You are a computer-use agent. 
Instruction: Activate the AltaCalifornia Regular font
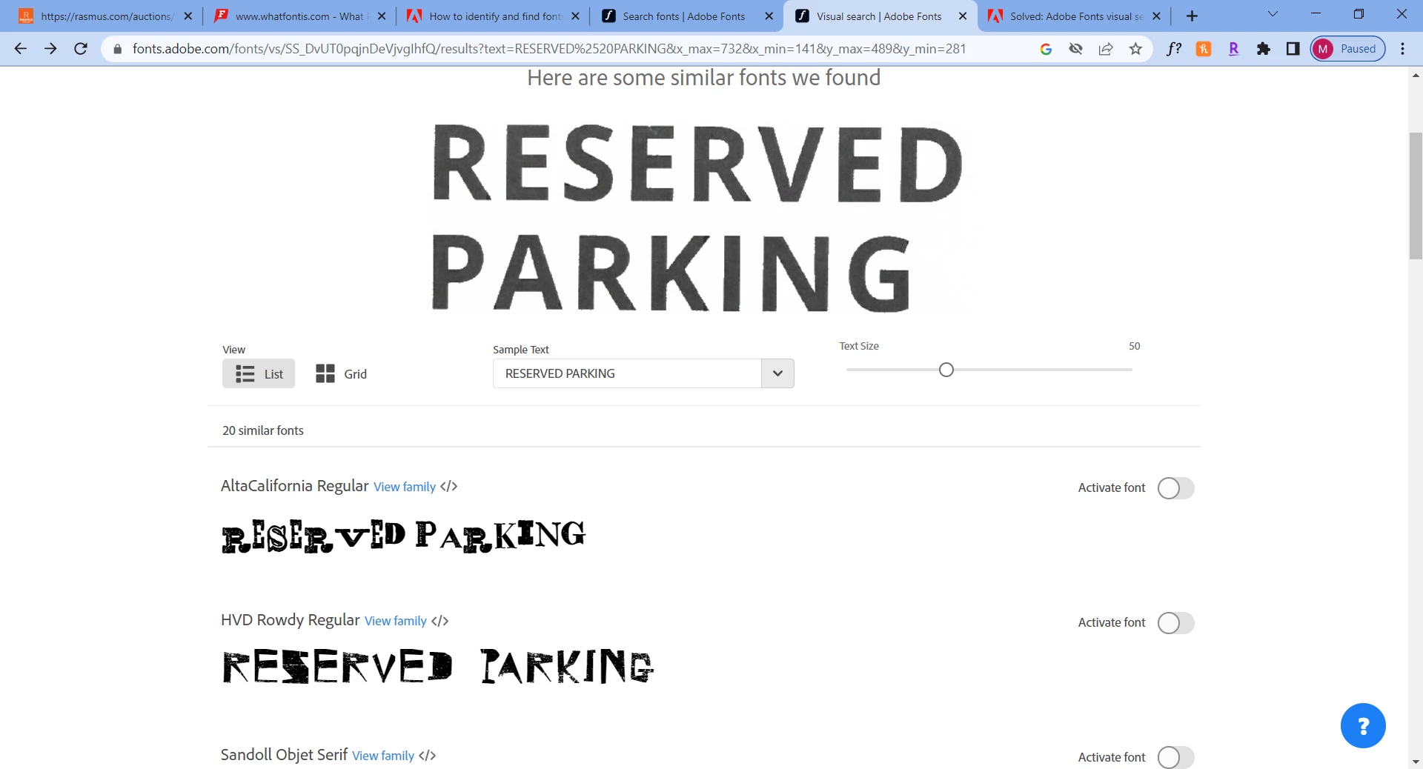1175,488
